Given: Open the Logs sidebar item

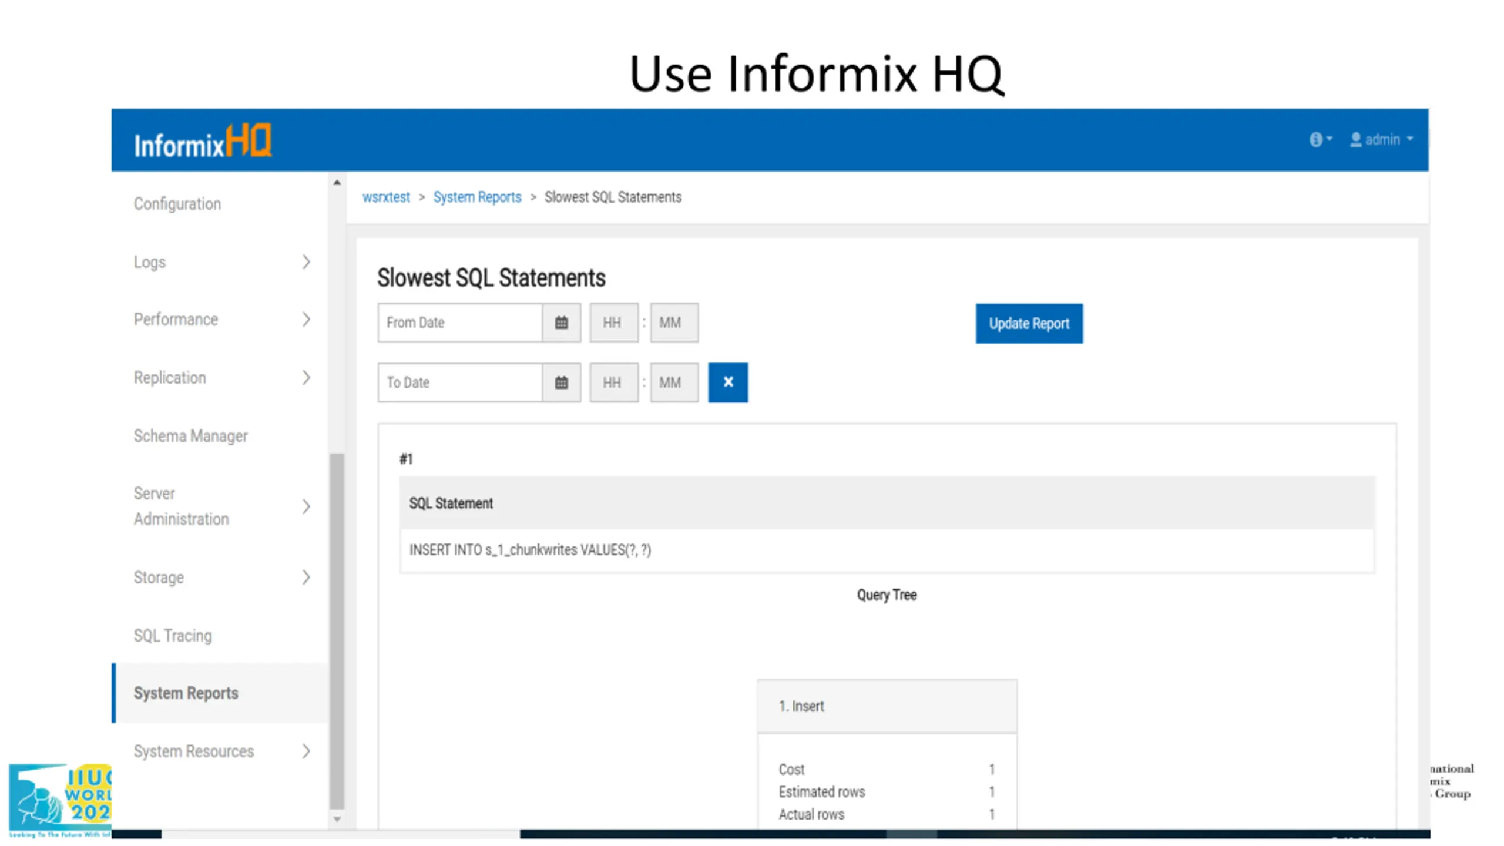Looking at the screenshot, I should click(x=150, y=262).
